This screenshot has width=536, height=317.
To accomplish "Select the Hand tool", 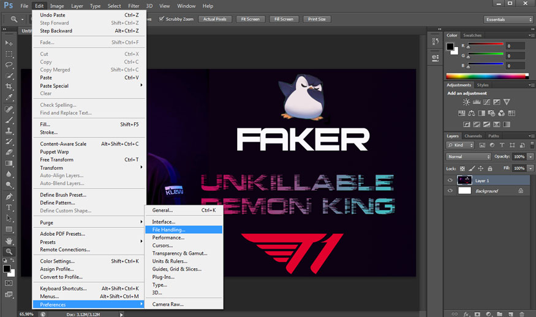I will (x=9, y=241).
